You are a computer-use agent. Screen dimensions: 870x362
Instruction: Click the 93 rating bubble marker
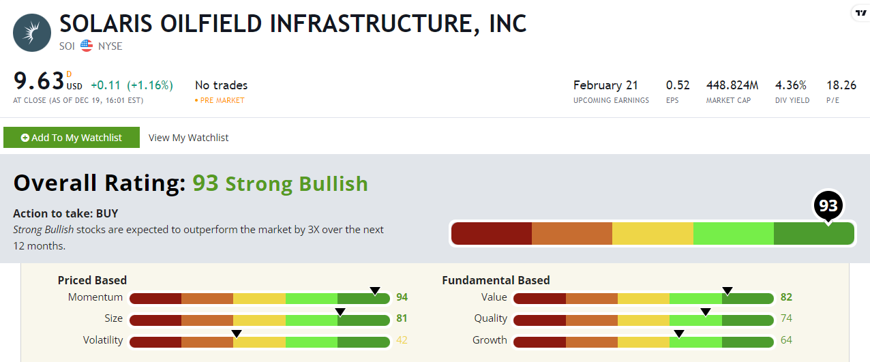828,204
